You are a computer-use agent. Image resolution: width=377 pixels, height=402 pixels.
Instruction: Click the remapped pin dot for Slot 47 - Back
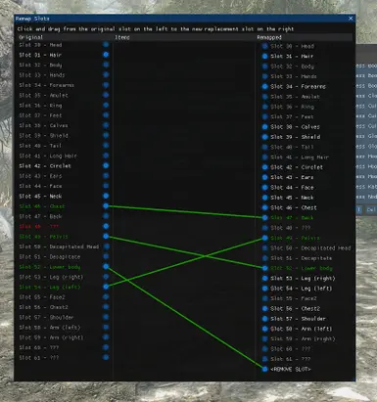coord(264,217)
